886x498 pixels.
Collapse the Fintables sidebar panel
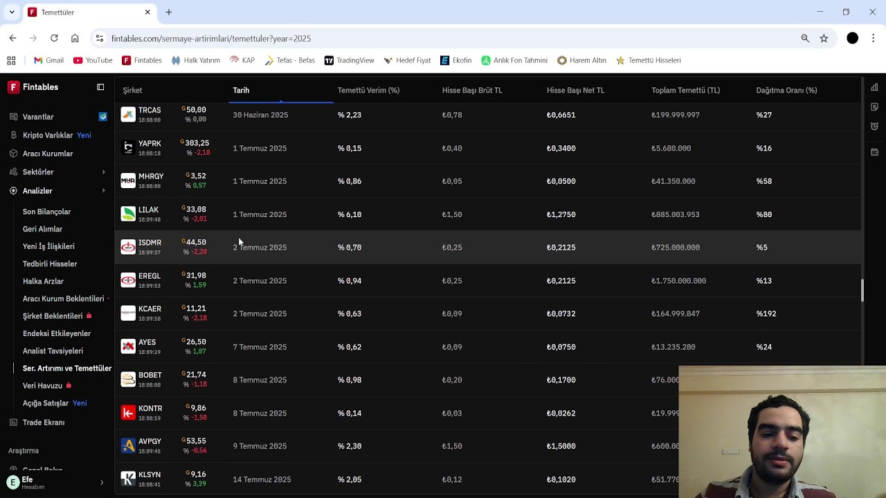coord(100,87)
